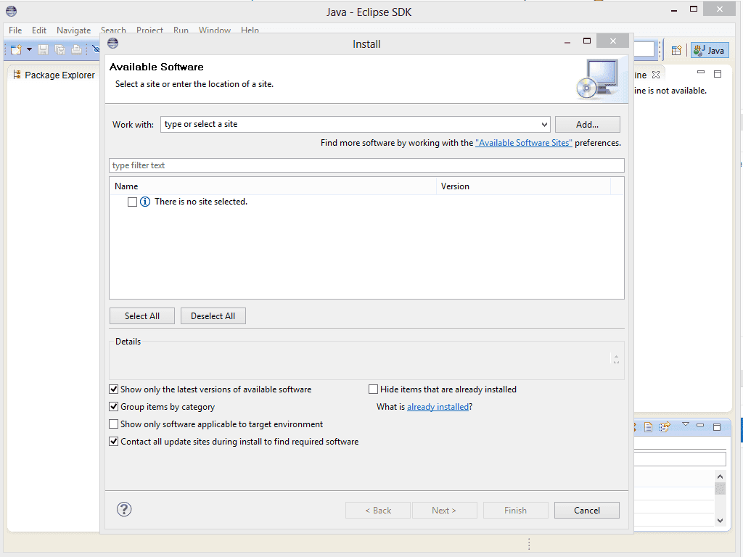
Task: Open the bottom panel view menu triangle
Action: pyautogui.click(x=685, y=424)
